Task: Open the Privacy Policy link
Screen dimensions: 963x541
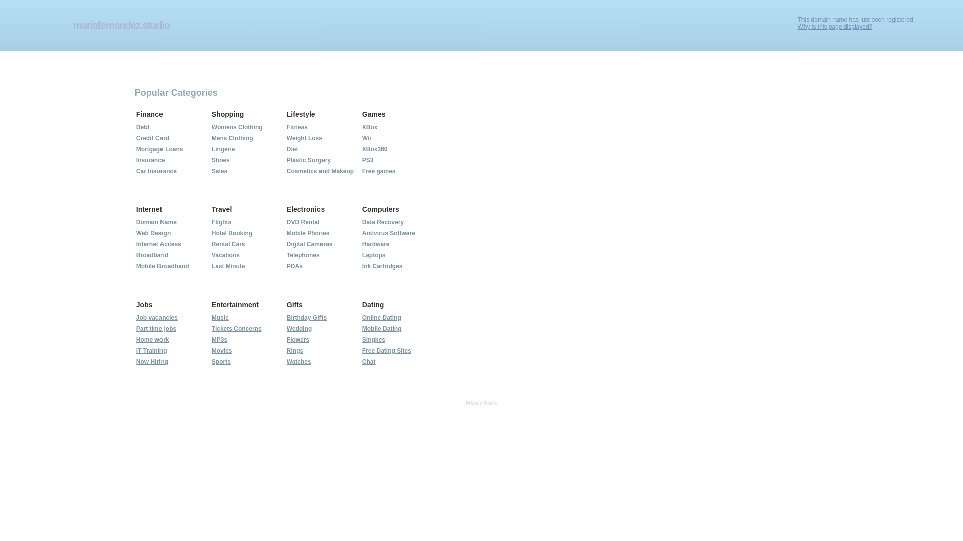Action: 481,404
